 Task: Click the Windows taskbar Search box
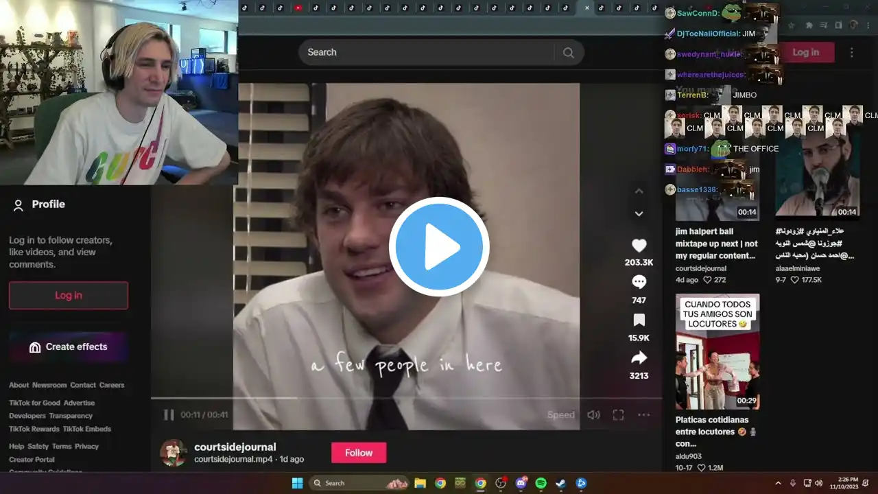click(359, 483)
